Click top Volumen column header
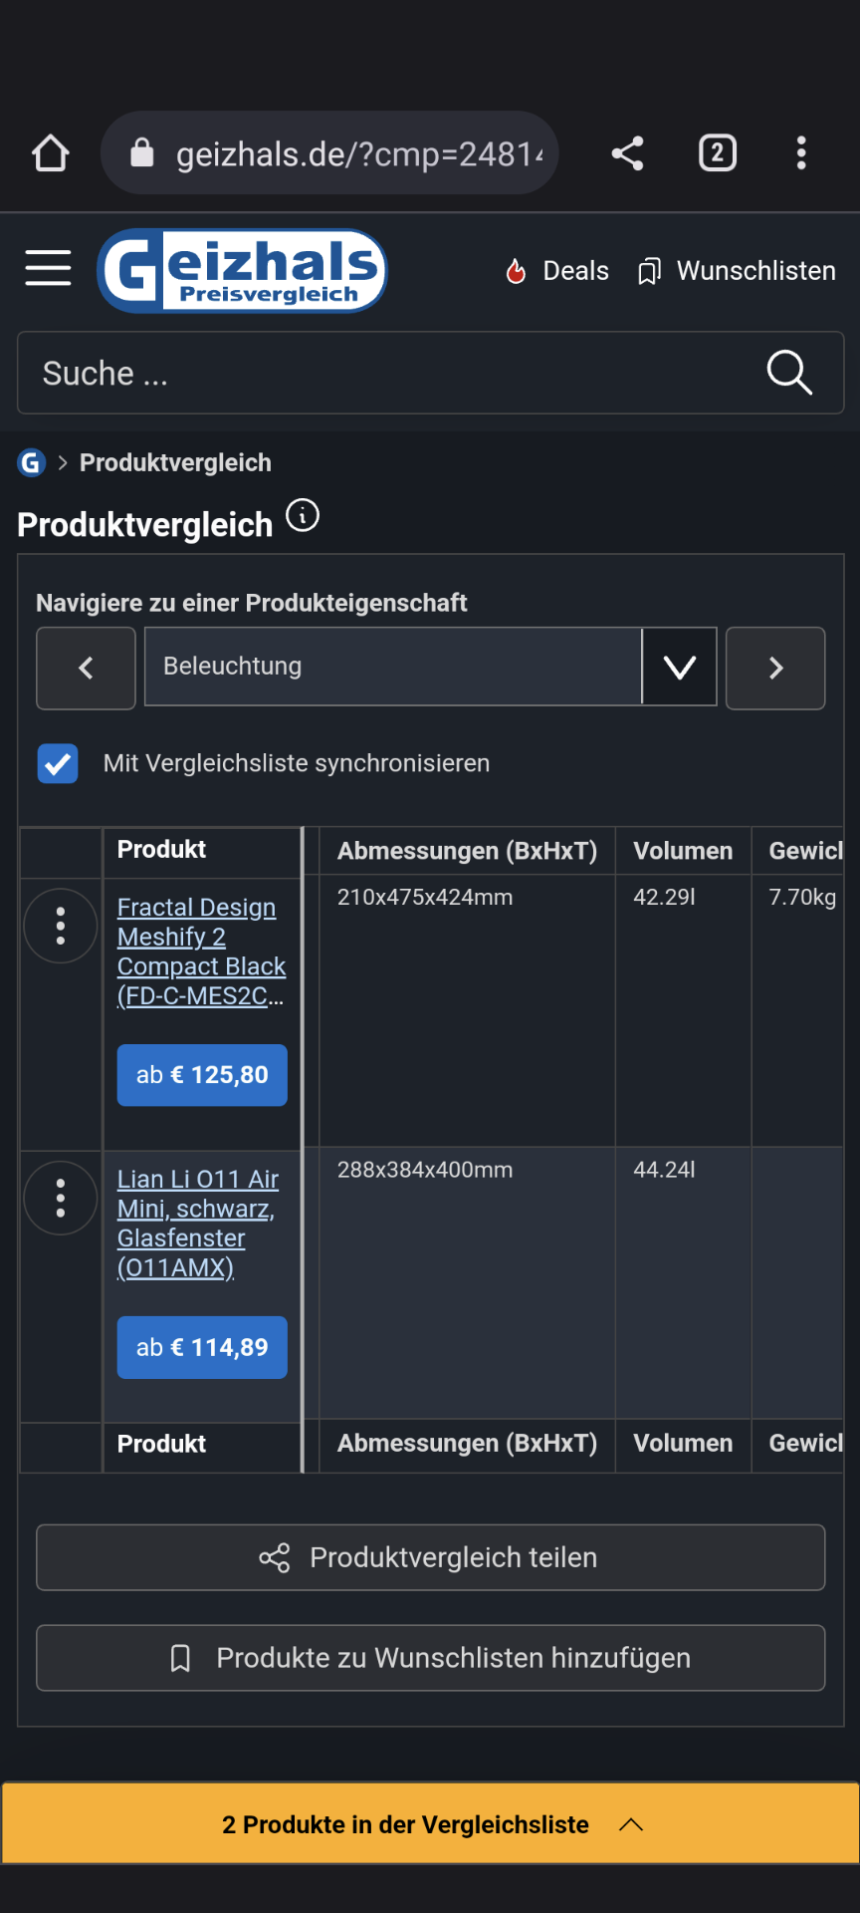Screen dimensions: 860x1913 683,851
